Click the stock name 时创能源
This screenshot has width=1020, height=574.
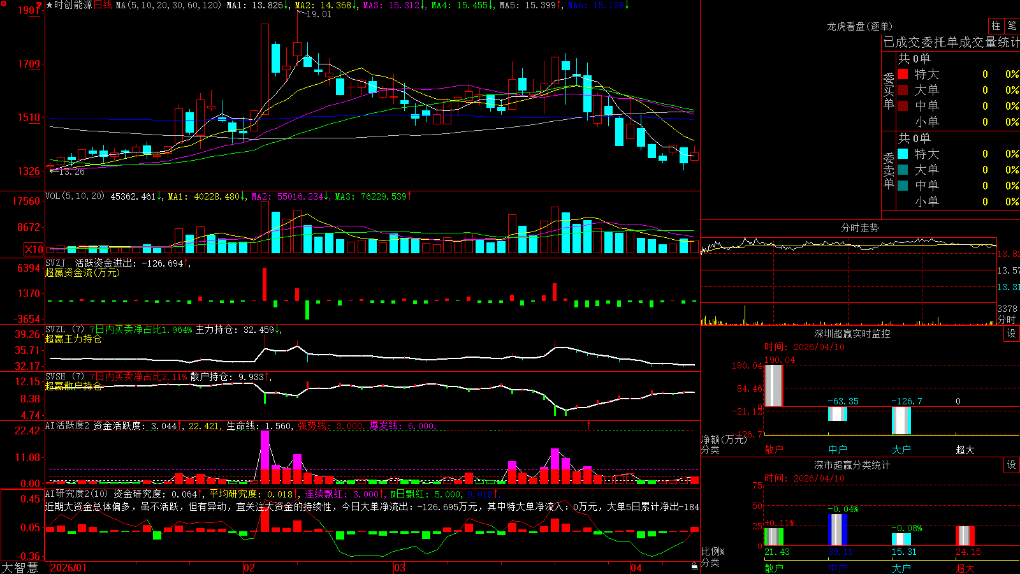(x=73, y=5)
